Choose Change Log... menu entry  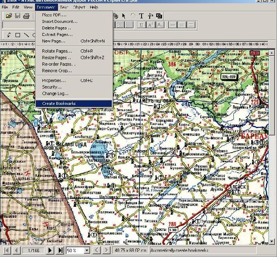point(74,93)
